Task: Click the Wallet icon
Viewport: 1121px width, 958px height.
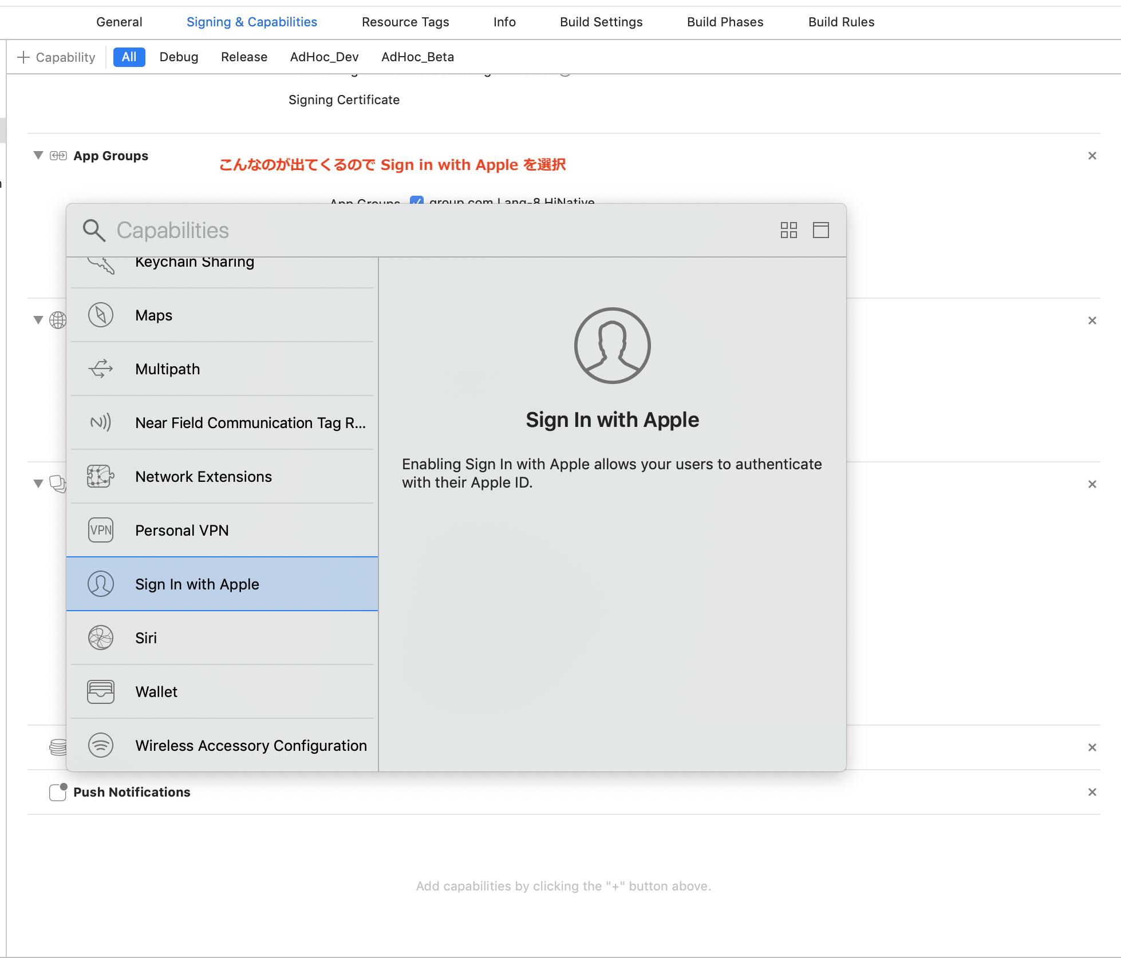Action: pyautogui.click(x=101, y=692)
